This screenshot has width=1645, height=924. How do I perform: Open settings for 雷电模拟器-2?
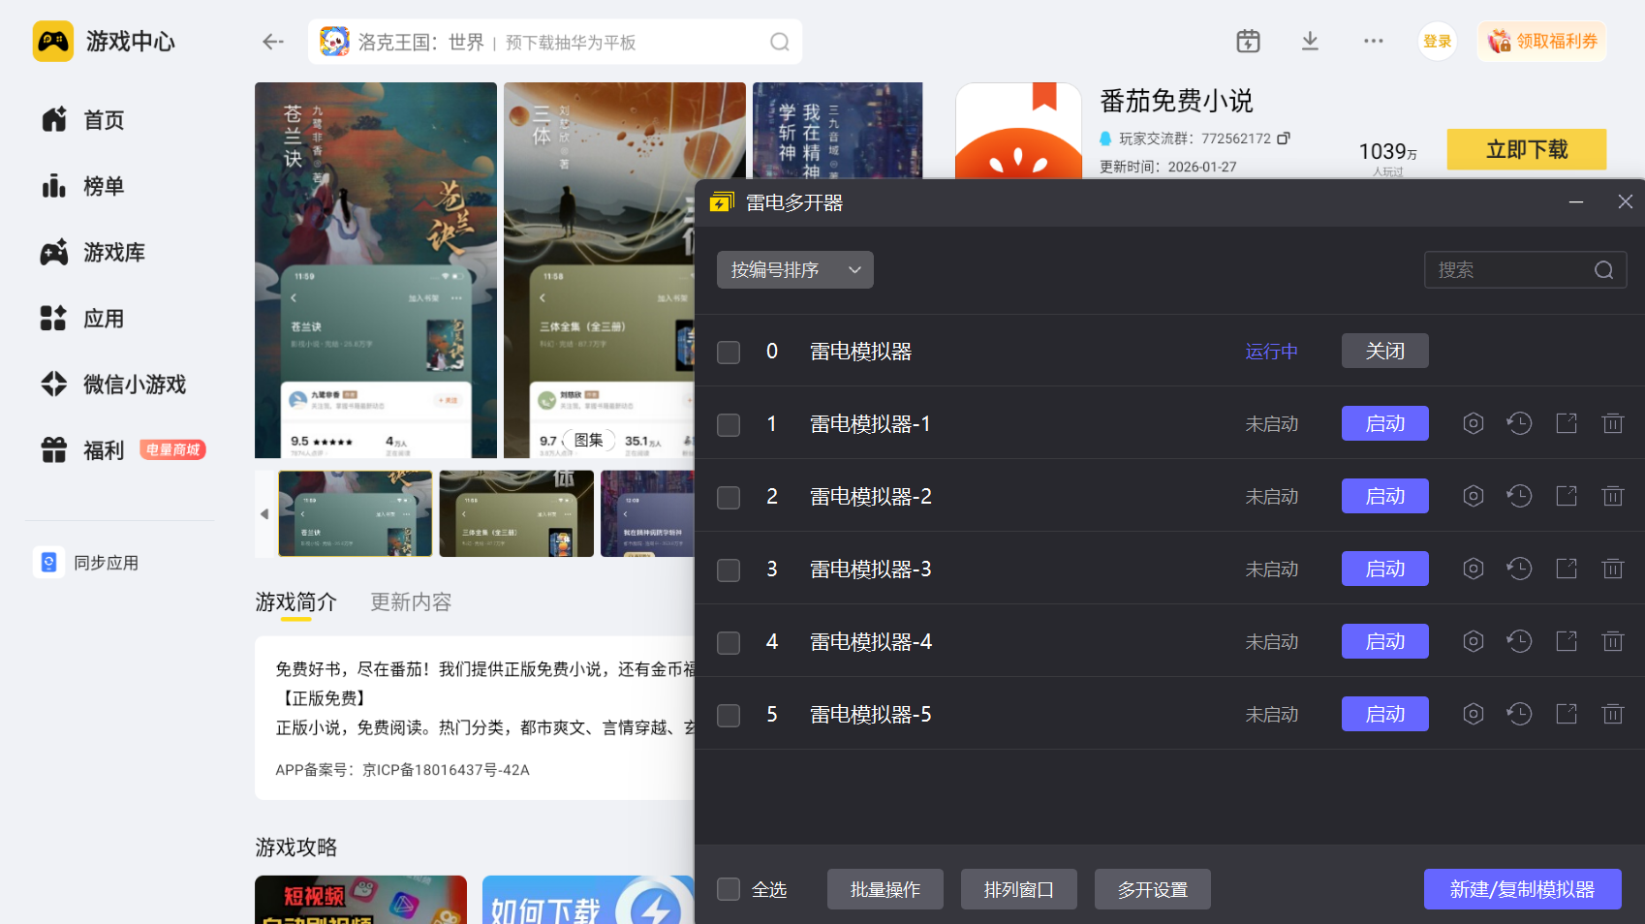pyautogui.click(x=1473, y=496)
